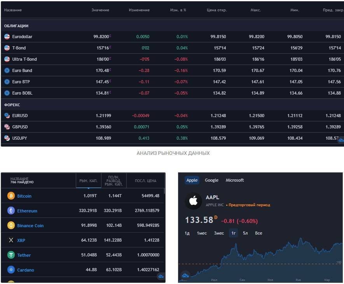344x284 pixels.
Task: Click TradingView logo on the forex table
Action: tap(341, 140)
